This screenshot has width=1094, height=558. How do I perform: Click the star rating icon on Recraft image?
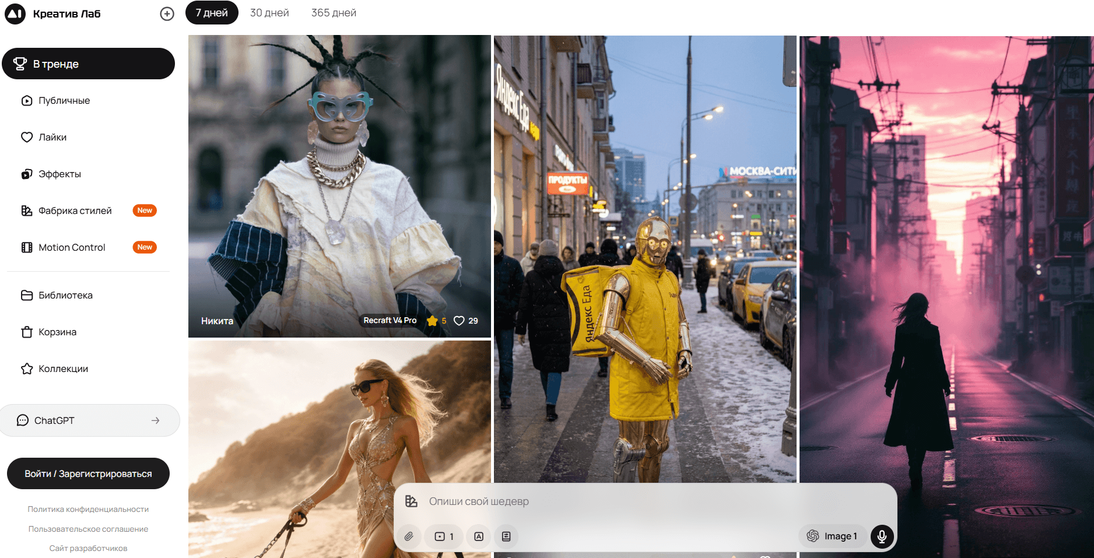432,321
